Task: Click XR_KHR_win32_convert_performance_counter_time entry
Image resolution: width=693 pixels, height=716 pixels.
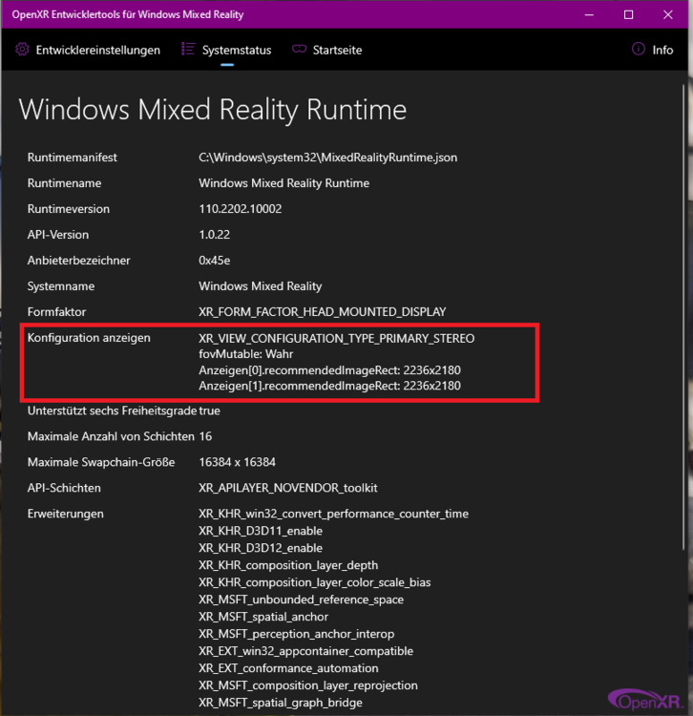Action: pyautogui.click(x=333, y=515)
